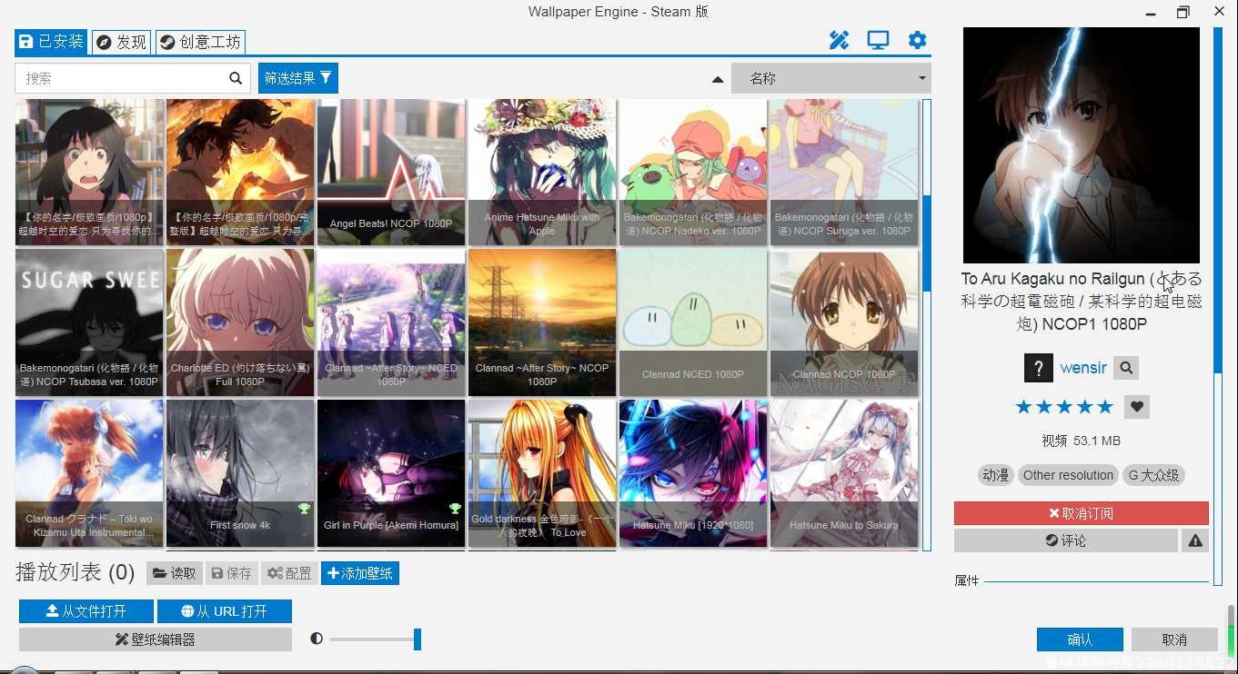Open 筛选结果 filter results
This screenshot has width=1238, height=674.
click(298, 78)
